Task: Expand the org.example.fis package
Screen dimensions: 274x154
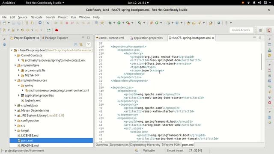Action: (x=19, y=70)
